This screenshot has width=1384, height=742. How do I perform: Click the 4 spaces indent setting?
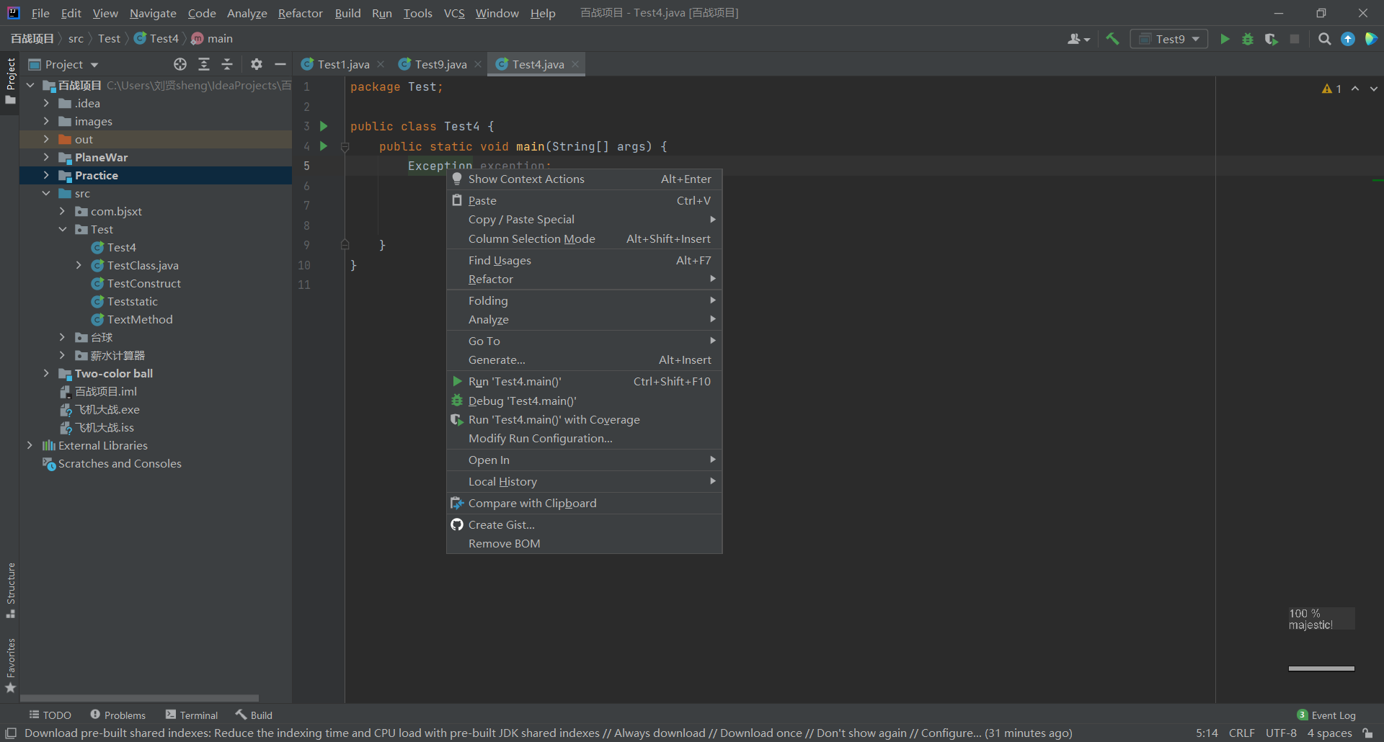(x=1330, y=733)
